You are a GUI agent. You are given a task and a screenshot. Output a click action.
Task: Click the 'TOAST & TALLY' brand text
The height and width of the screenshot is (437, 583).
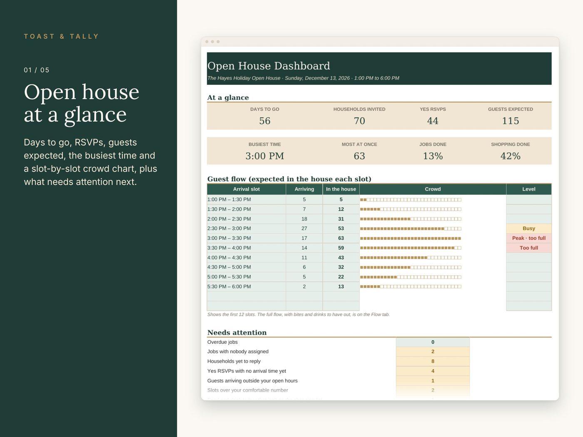tap(61, 36)
